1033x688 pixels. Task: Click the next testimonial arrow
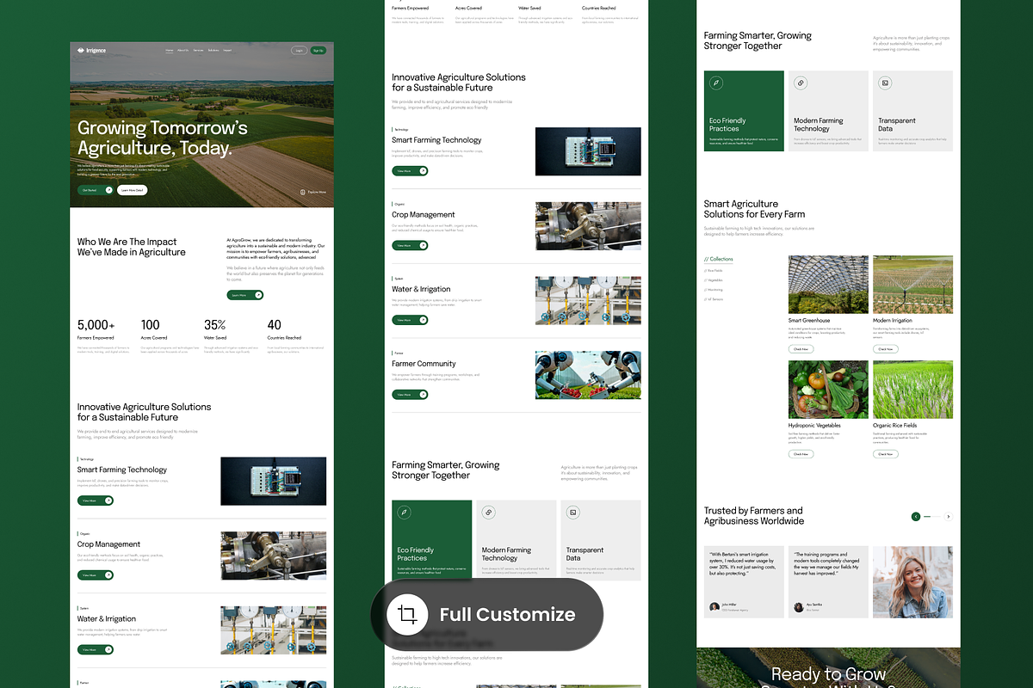(949, 517)
